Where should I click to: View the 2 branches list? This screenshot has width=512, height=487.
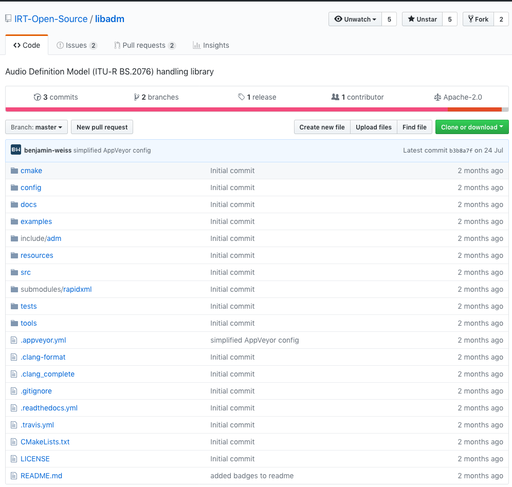156,97
